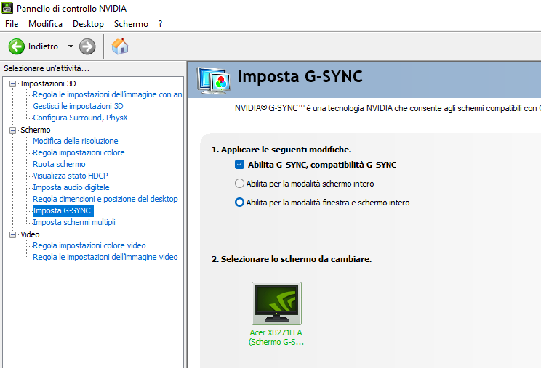
Task: Select Abilita per la modalità finestra e schermo intero
Action: click(239, 202)
